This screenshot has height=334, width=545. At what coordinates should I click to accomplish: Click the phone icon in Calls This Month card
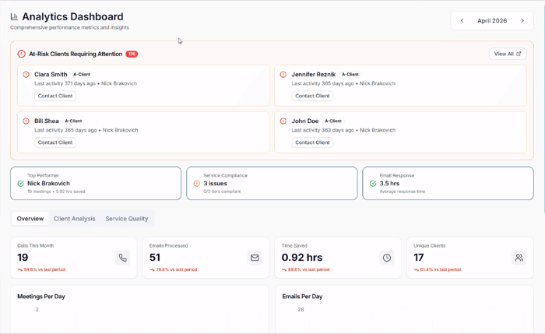[x=123, y=258]
